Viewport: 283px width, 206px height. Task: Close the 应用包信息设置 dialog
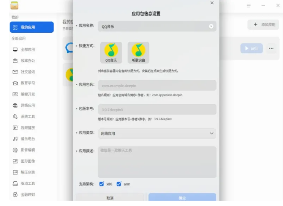(x=212, y=3)
